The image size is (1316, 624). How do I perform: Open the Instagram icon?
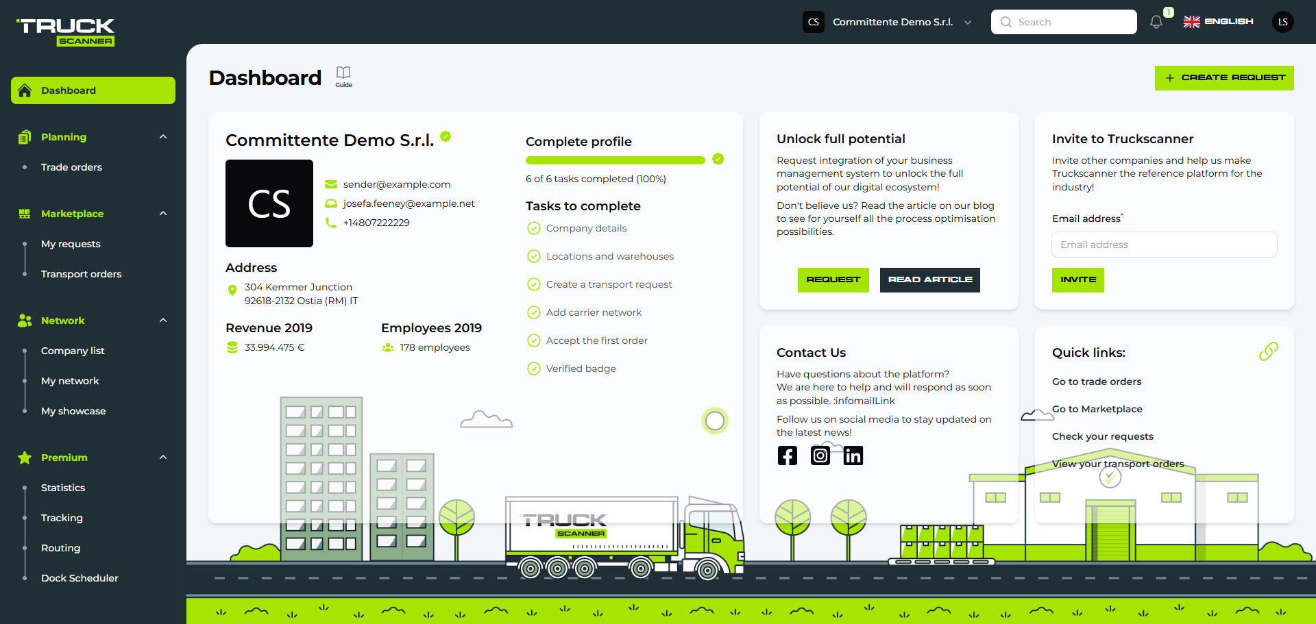point(820,455)
